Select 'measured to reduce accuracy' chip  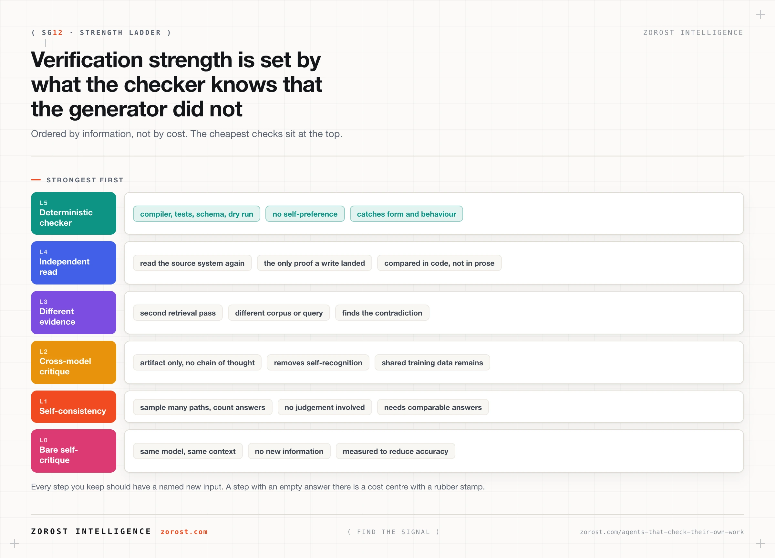(395, 451)
